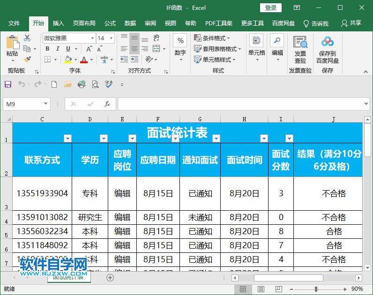The width and height of the screenshot is (373, 295).
Task: Toggle middle vertical alignment
Action: [x=134, y=38]
